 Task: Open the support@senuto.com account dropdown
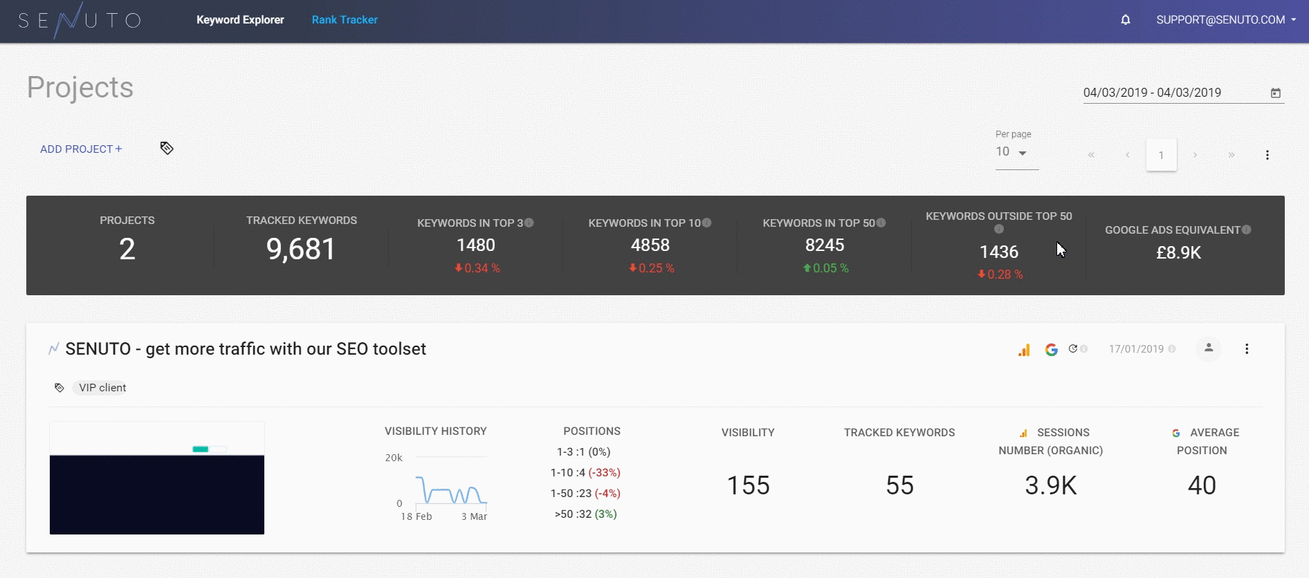tap(1226, 20)
